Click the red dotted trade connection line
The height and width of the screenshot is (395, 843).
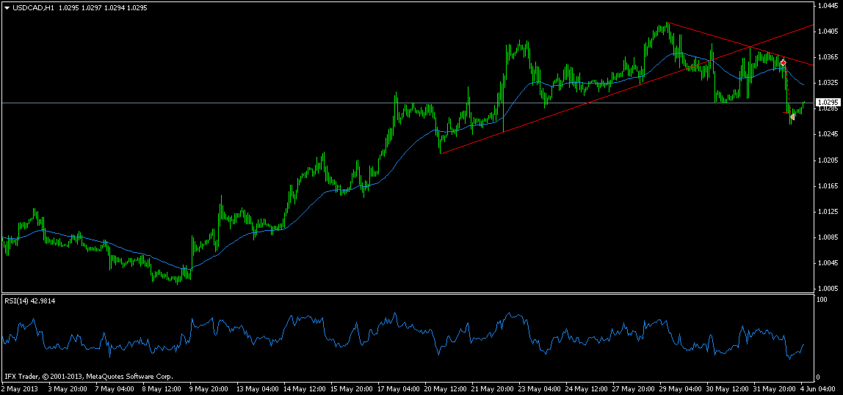788,89
